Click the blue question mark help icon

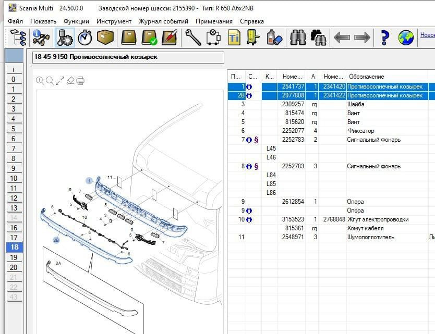pyautogui.click(x=385, y=38)
